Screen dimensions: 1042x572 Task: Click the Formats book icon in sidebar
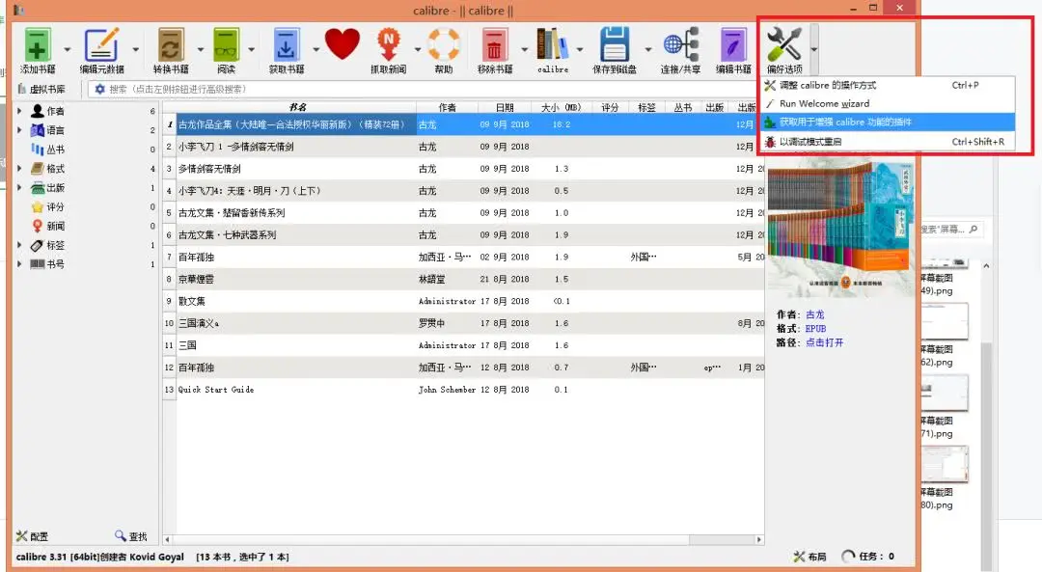click(x=38, y=169)
